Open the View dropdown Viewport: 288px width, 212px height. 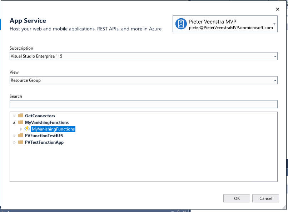(x=275, y=80)
